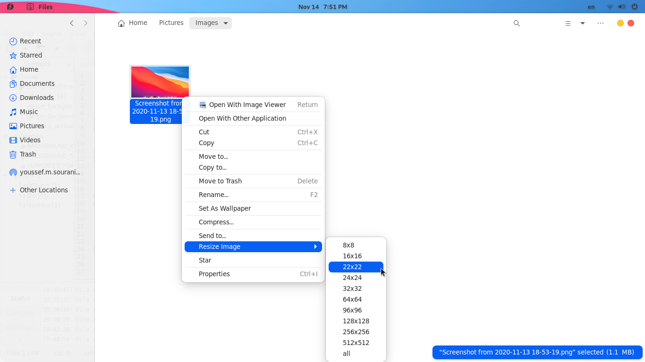Open Other Locations in the sidebar
The image size is (645, 362).
click(x=39, y=190)
